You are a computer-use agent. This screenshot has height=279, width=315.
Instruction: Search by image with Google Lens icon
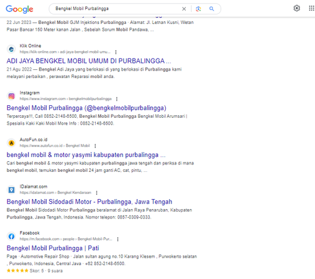[198, 9]
